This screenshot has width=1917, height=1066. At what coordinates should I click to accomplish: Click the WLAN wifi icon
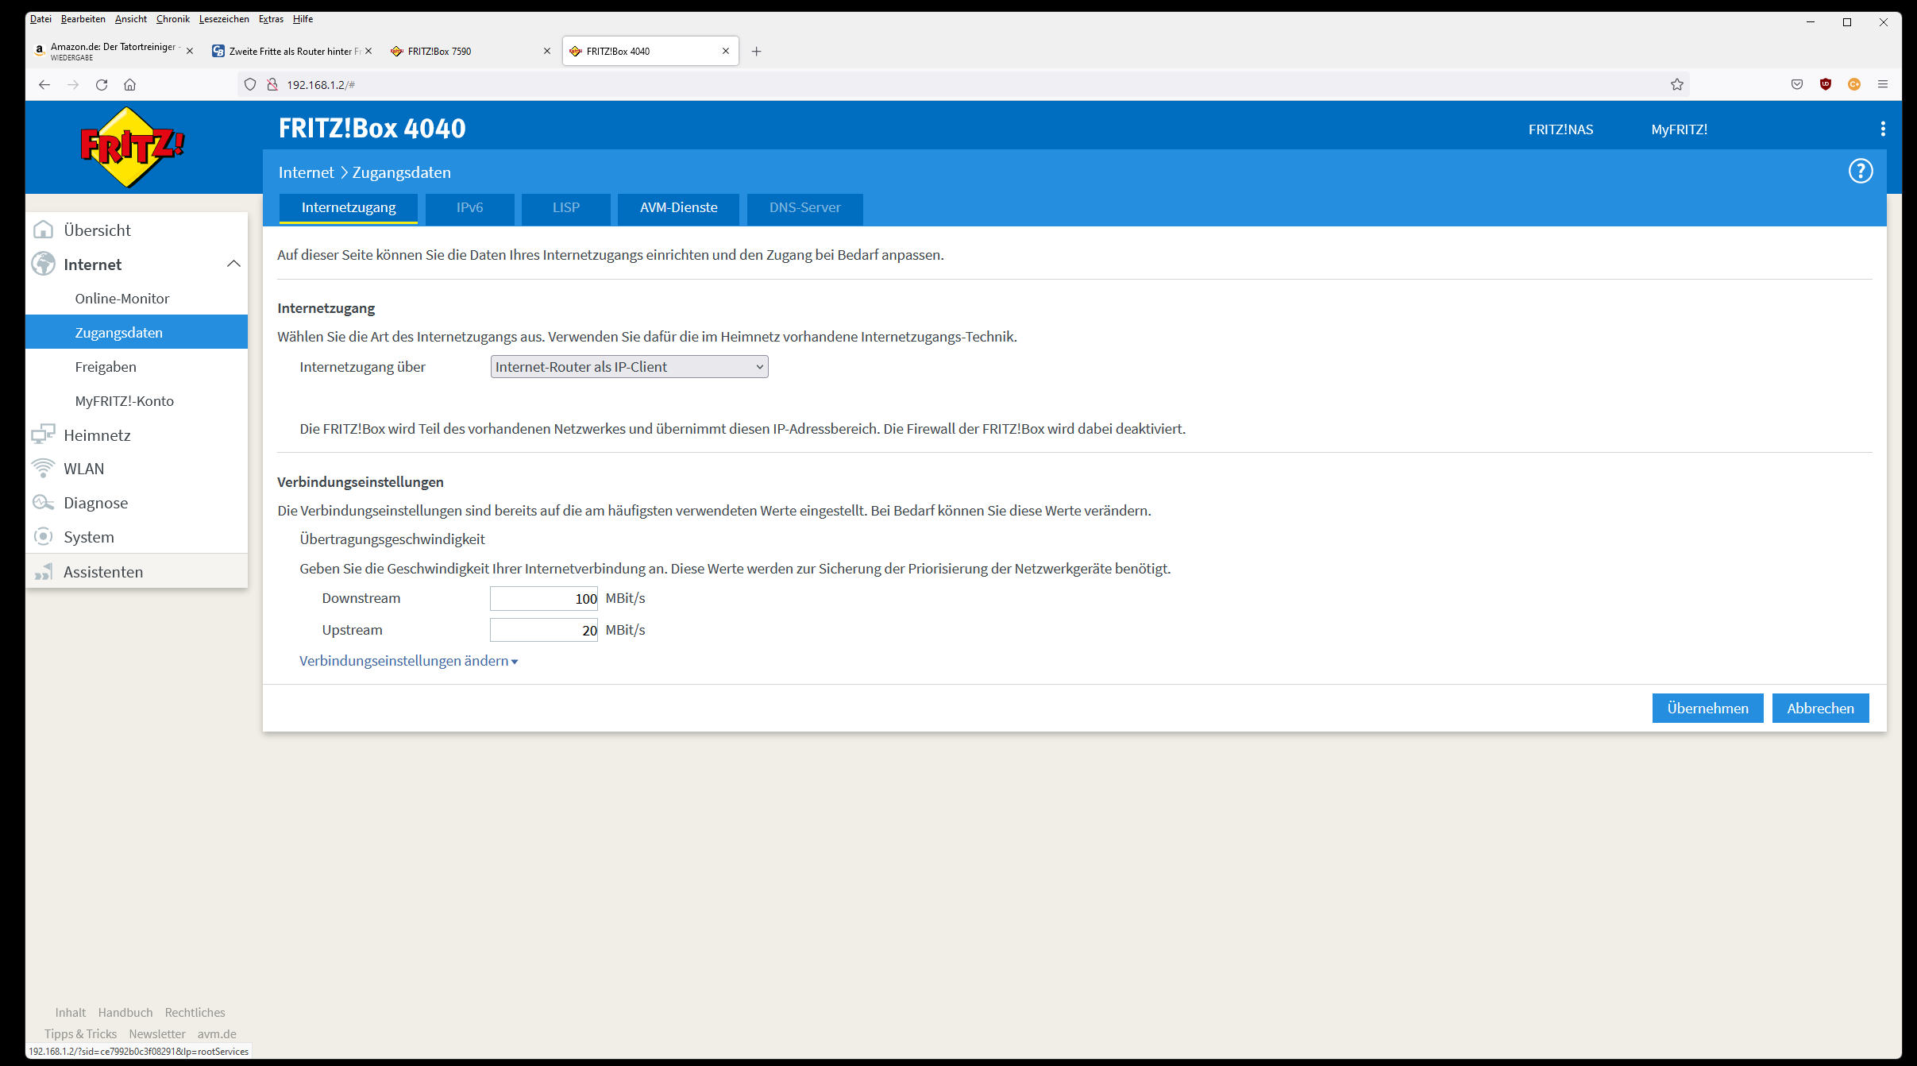click(43, 469)
